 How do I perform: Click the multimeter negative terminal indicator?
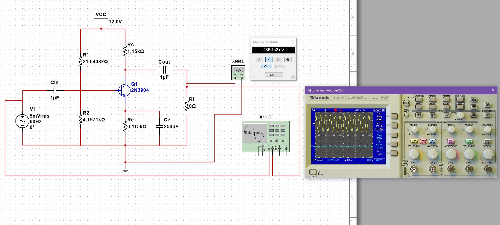[x=293, y=77]
